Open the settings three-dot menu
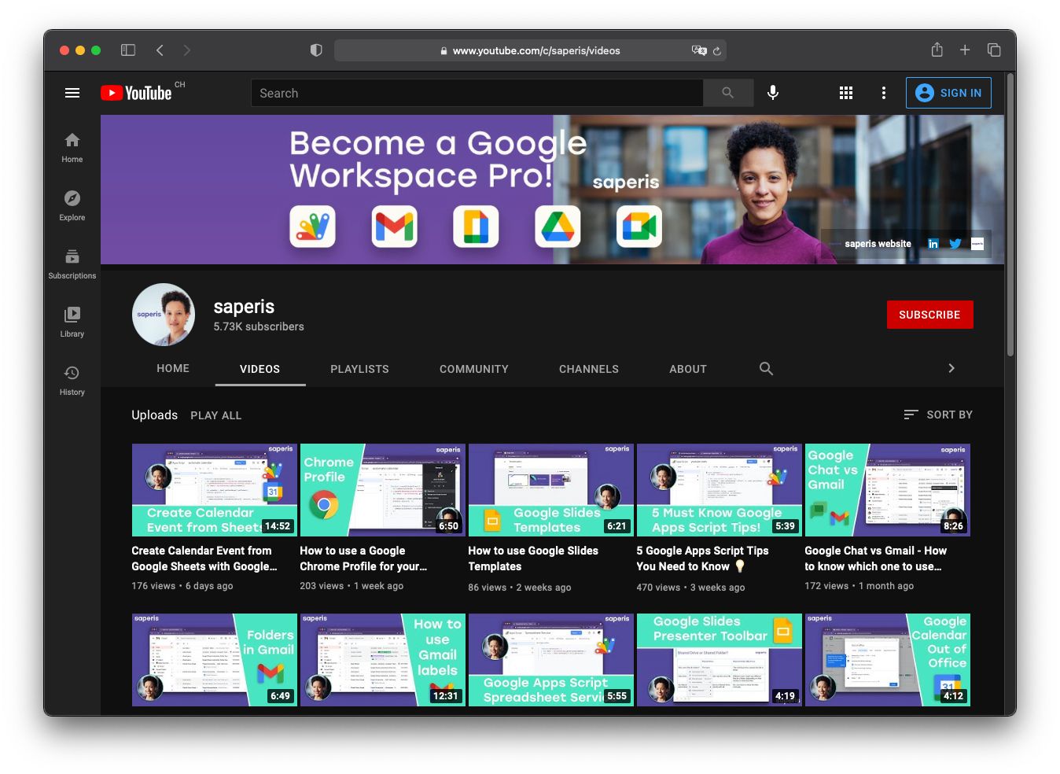This screenshot has width=1060, height=774. point(884,93)
